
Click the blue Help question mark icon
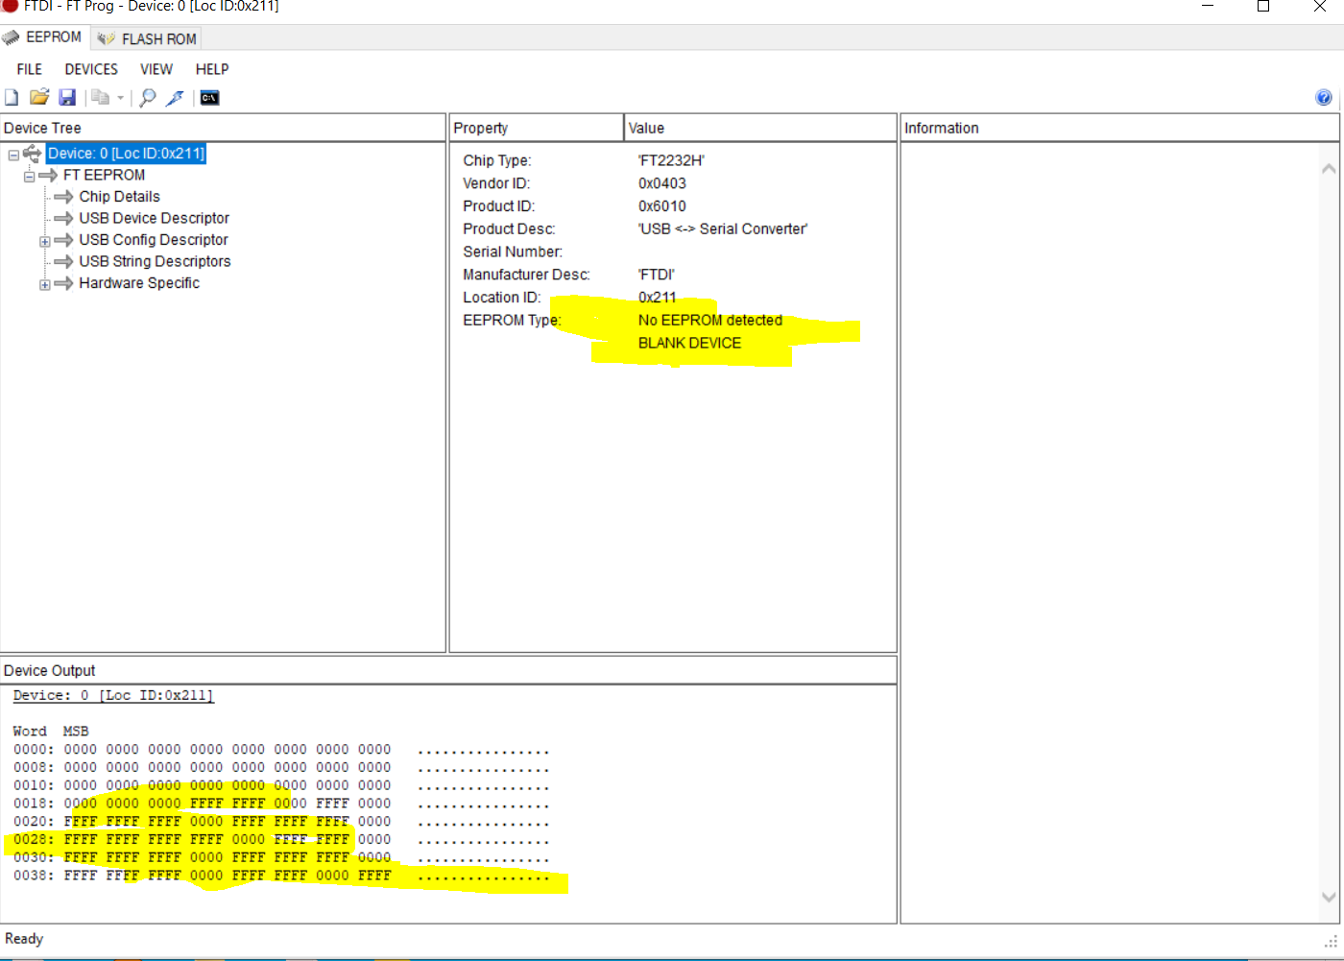1324,98
